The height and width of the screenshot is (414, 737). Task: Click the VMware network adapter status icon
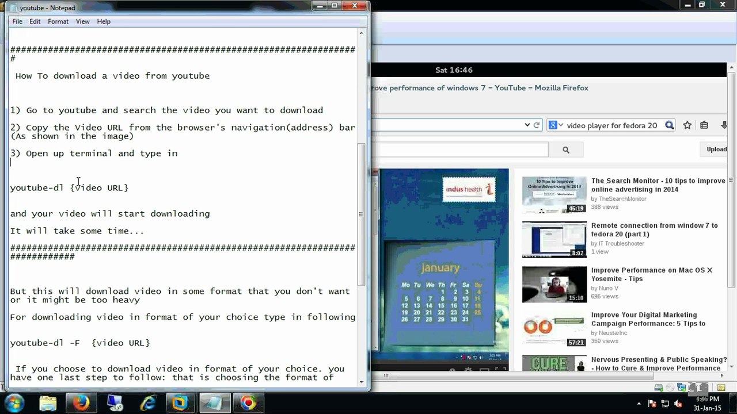tap(682, 388)
